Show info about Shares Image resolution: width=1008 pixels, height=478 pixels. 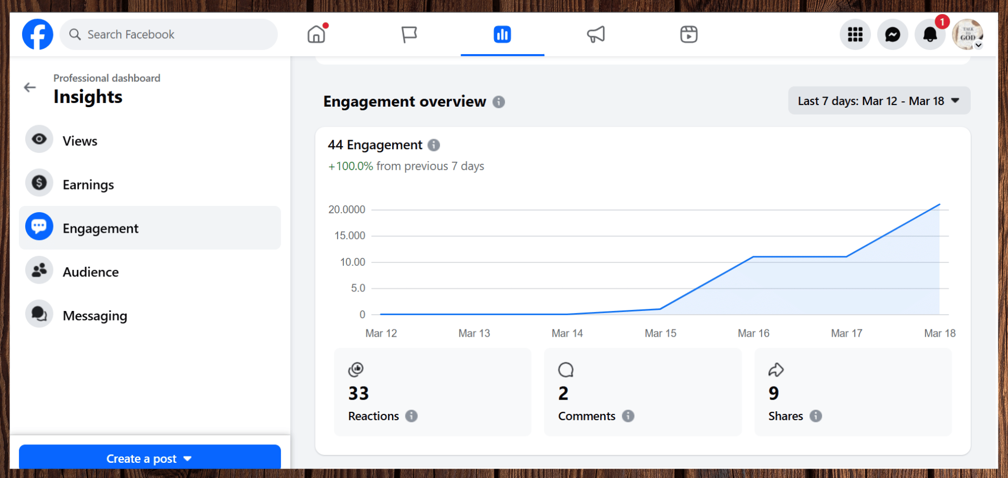coord(816,416)
